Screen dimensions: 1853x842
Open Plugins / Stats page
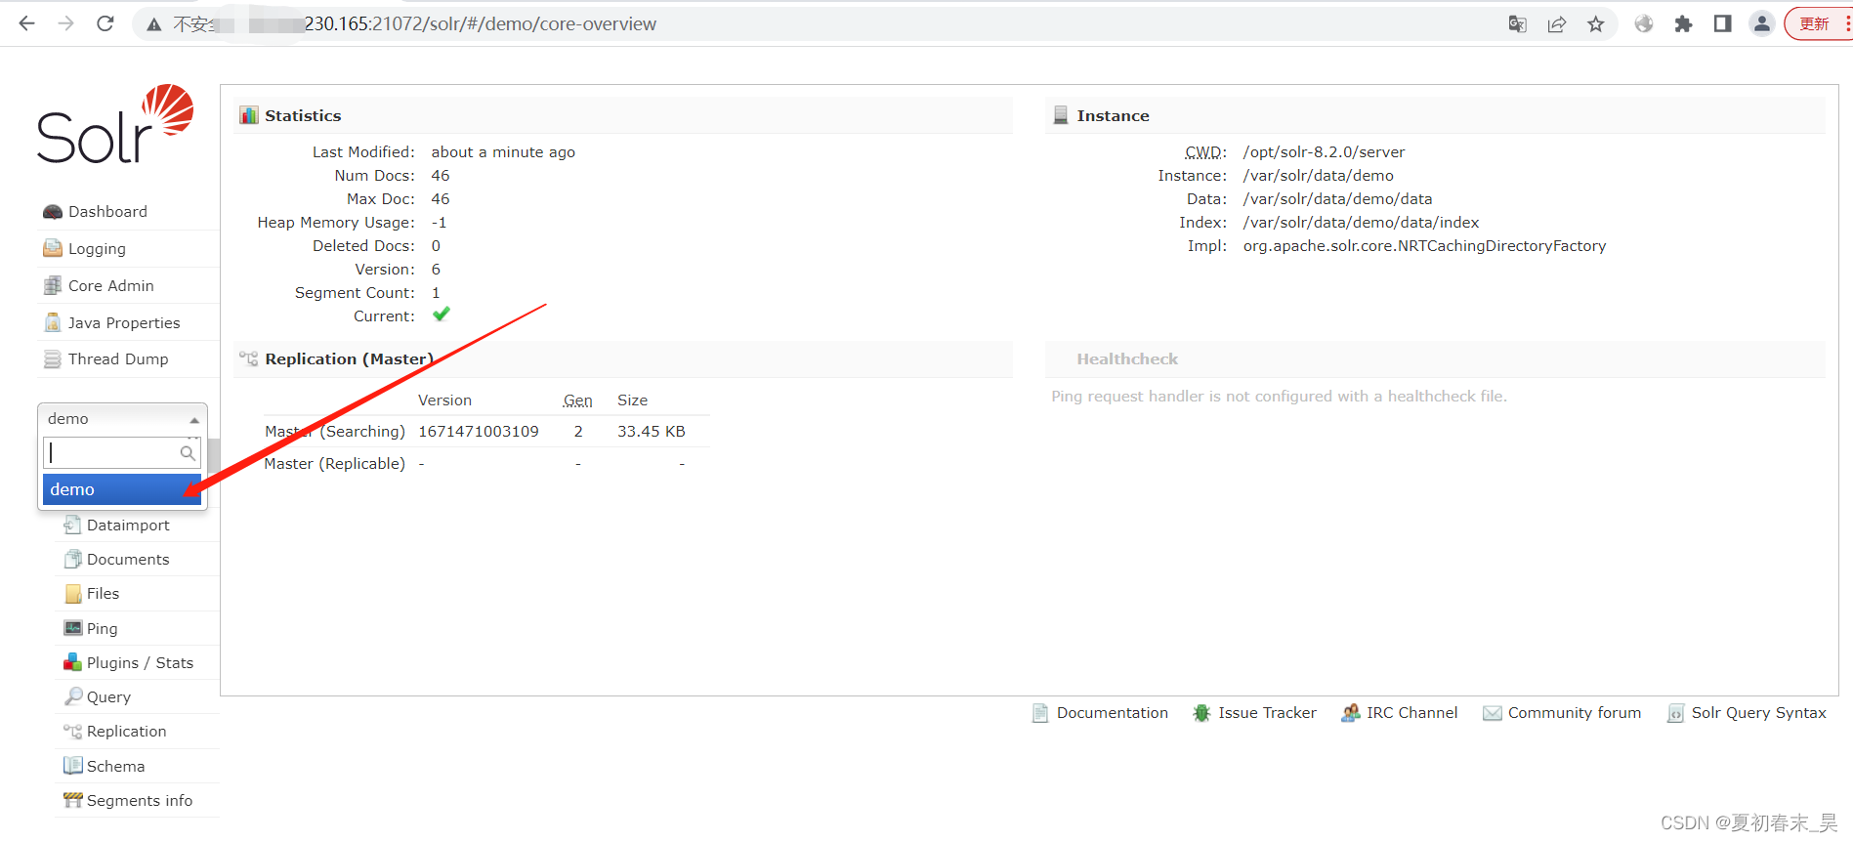(140, 663)
